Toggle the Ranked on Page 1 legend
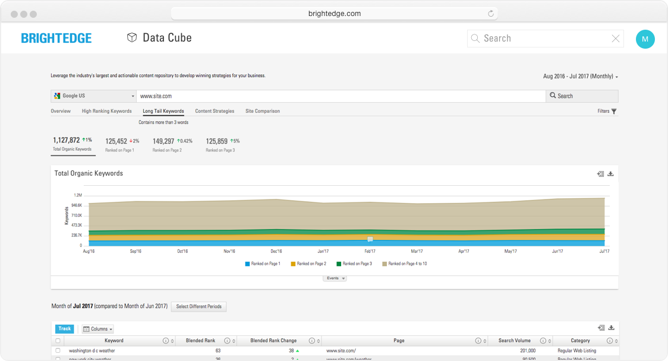Image resolution: width=668 pixels, height=361 pixels. [263, 264]
